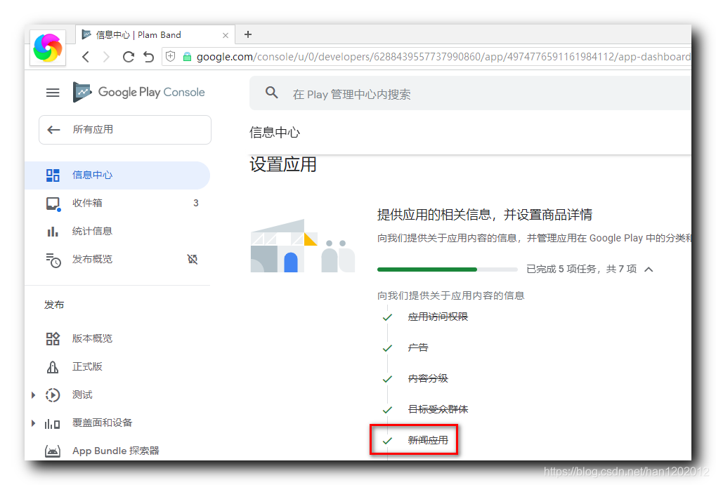Click the green task progress bar
716x485 pixels.
coord(447,270)
